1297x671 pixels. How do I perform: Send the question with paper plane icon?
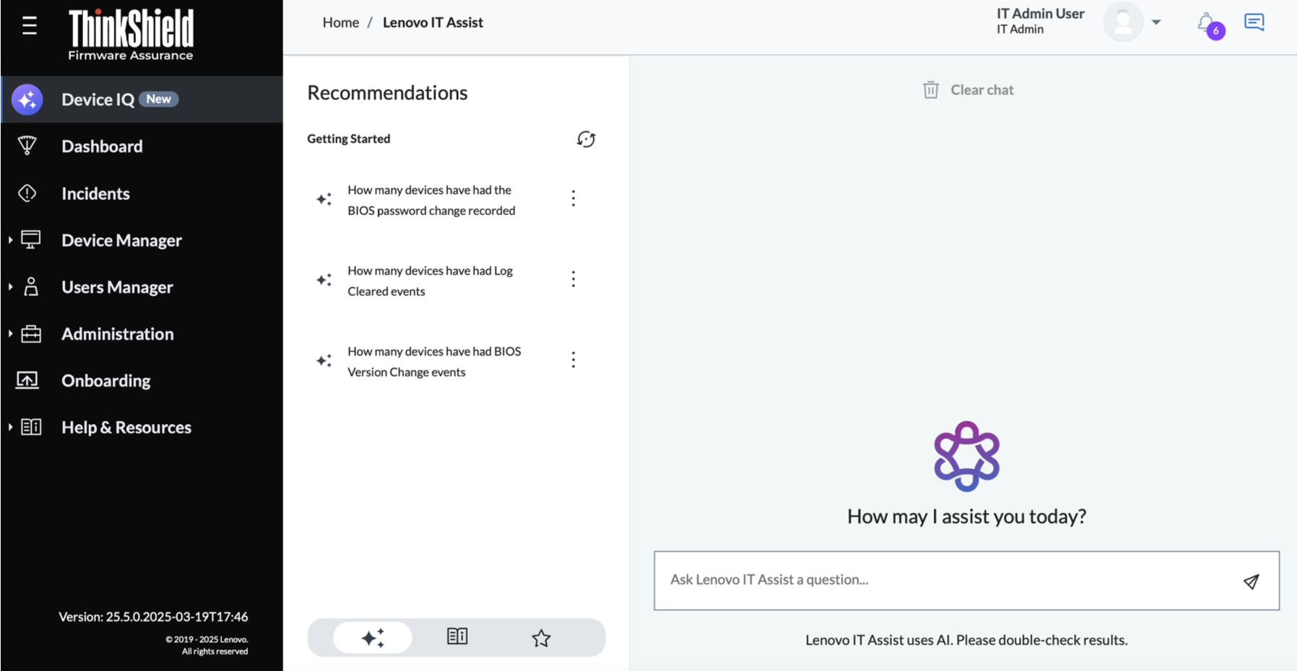pyautogui.click(x=1251, y=582)
